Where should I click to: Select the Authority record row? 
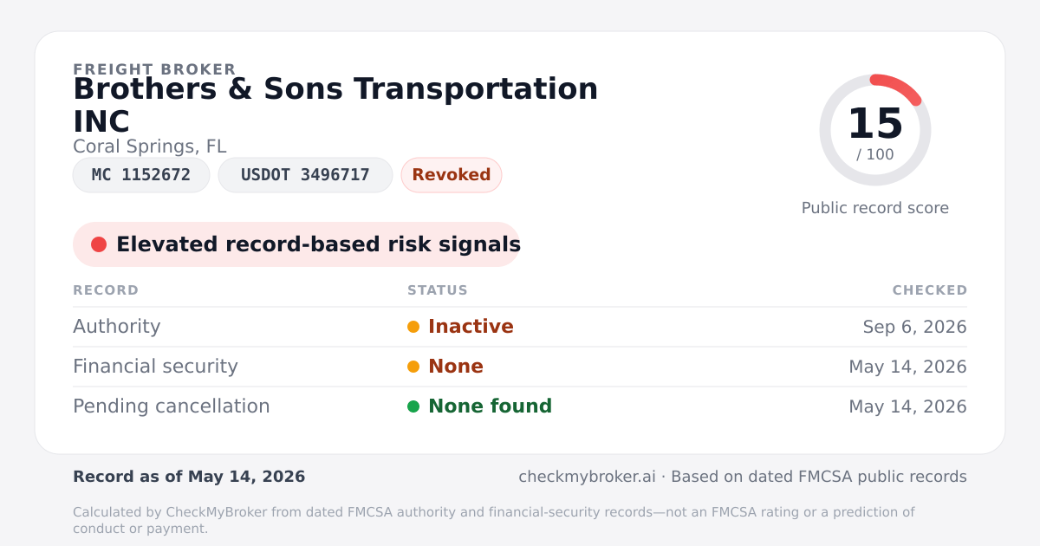(x=520, y=327)
